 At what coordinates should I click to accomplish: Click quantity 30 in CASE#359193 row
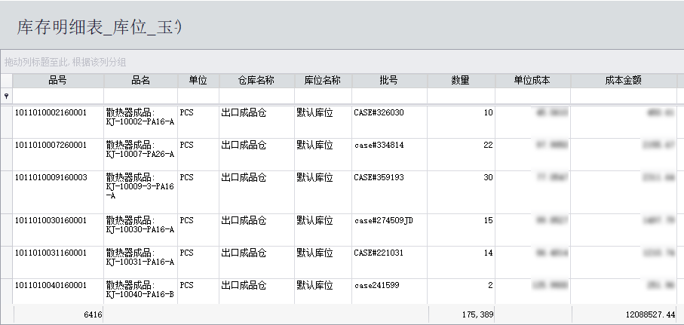point(488,177)
